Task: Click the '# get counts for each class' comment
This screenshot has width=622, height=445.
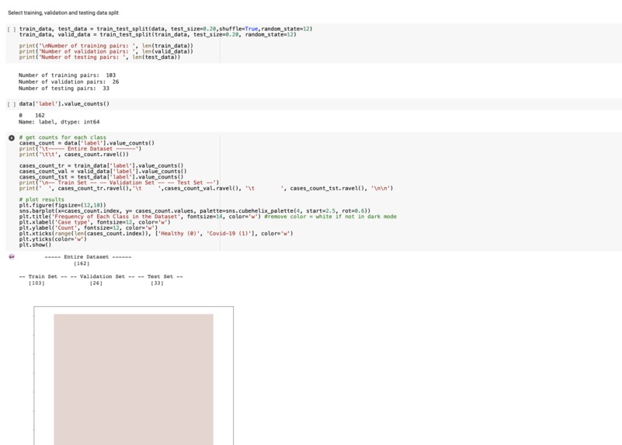Action: pyautogui.click(x=63, y=137)
